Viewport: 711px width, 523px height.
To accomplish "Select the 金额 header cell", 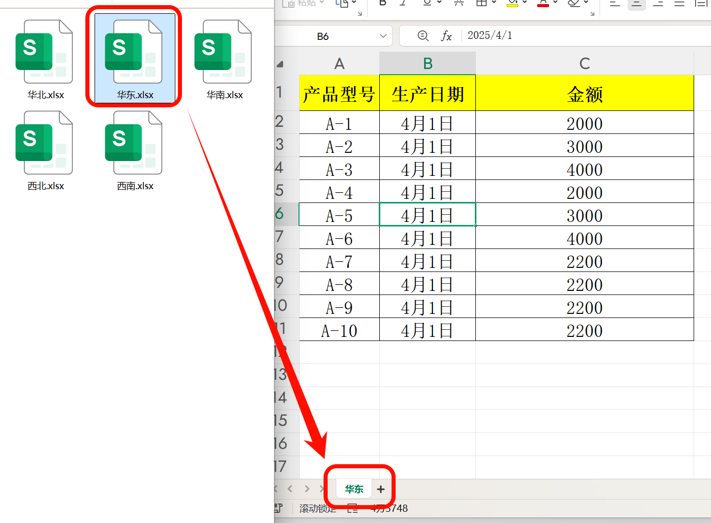I will (x=585, y=93).
